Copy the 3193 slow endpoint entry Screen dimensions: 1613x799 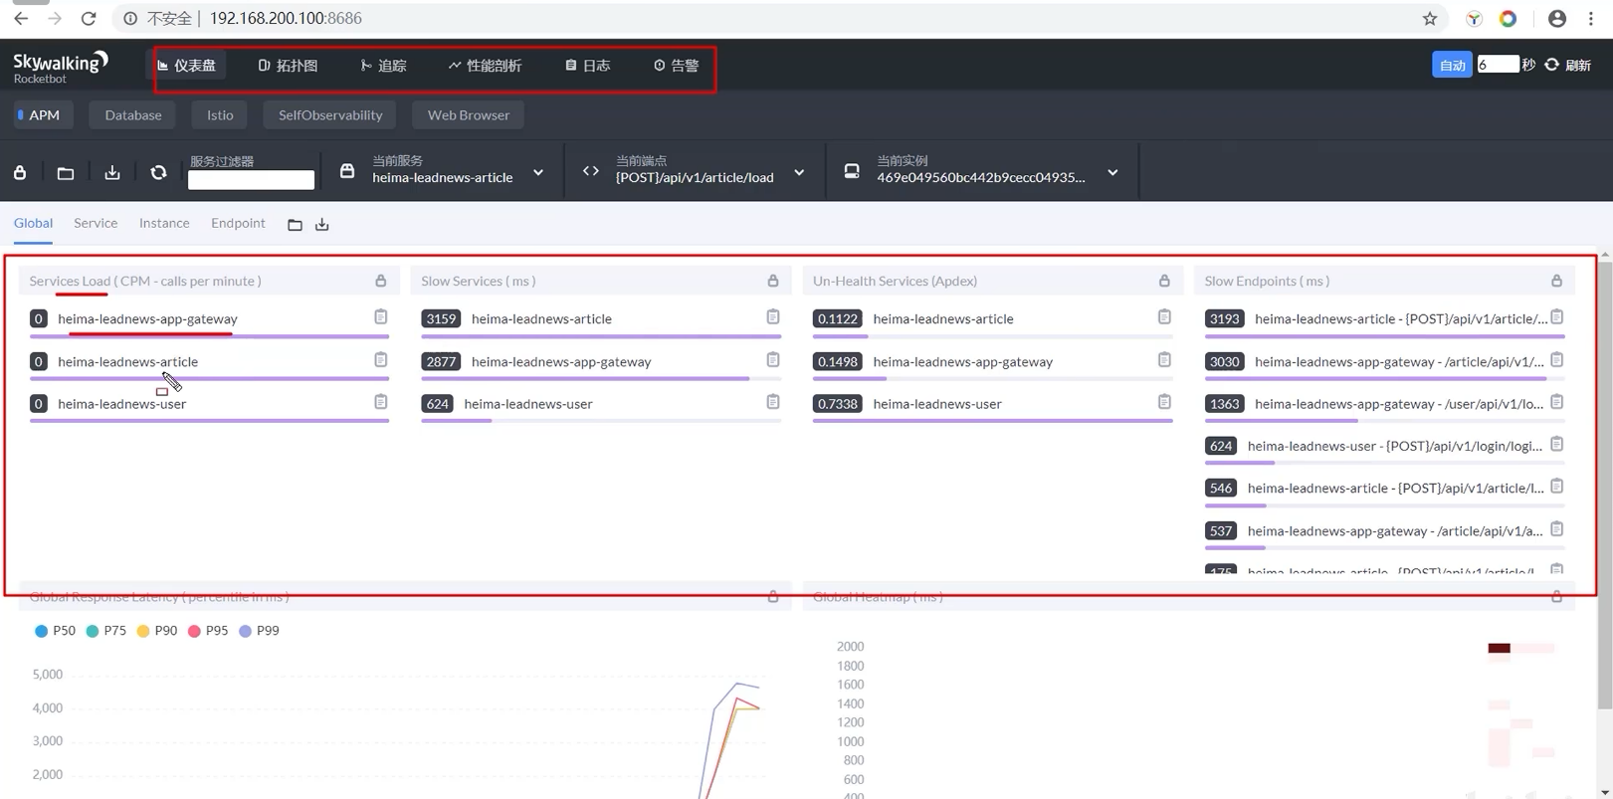(x=1557, y=317)
